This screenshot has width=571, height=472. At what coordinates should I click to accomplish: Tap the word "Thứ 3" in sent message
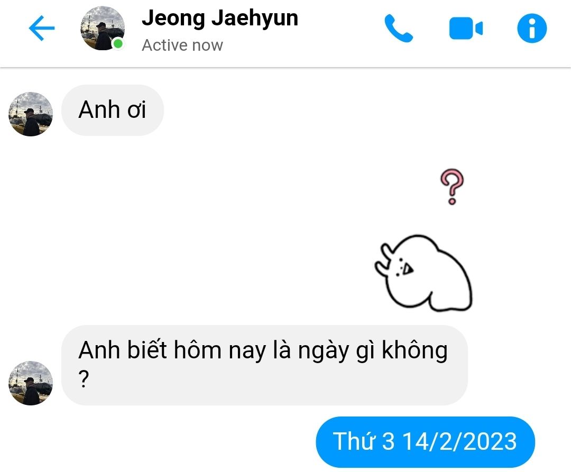tap(364, 441)
